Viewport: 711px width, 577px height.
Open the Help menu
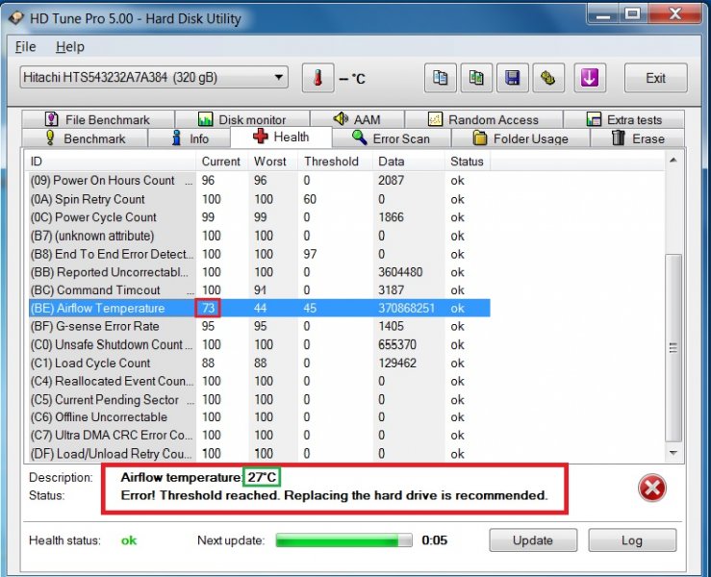70,47
